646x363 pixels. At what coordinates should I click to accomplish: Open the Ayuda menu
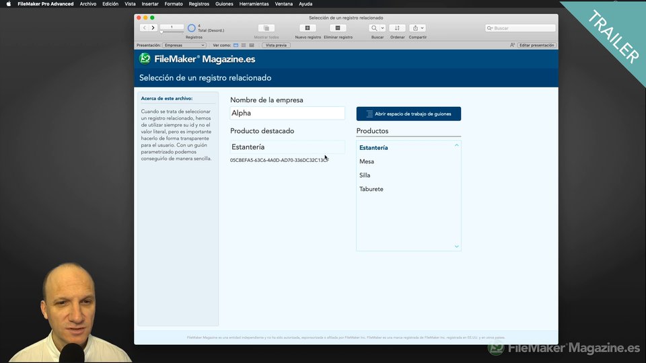(306, 4)
